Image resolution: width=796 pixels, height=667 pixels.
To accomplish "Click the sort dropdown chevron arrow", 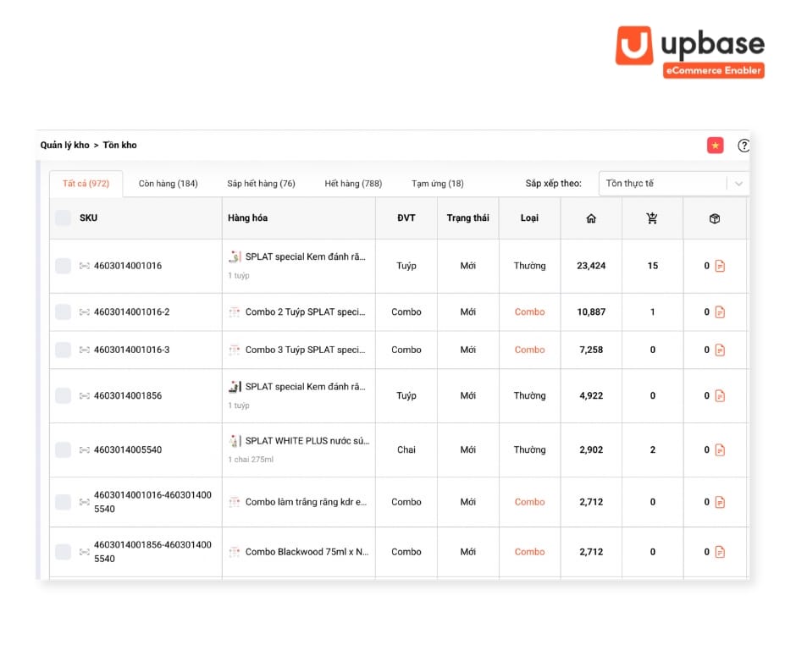I will pyautogui.click(x=738, y=184).
